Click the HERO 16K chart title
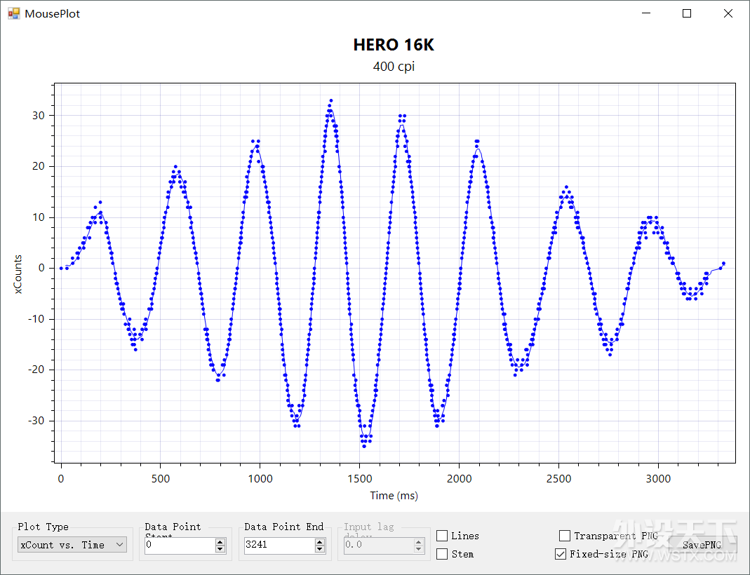This screenshot has height=575, width=750. [x=394, y=45]
